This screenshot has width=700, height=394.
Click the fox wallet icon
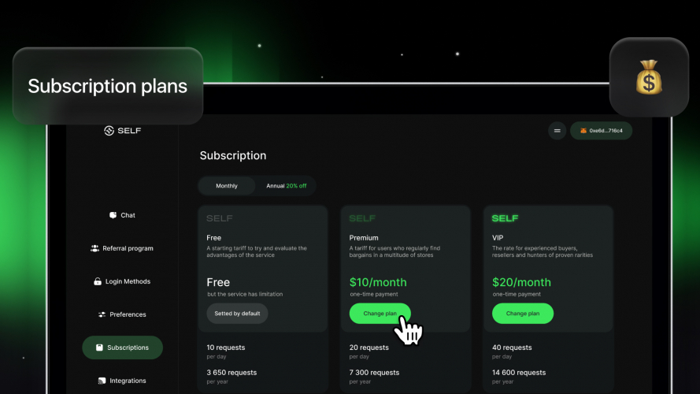click(583, 131)
